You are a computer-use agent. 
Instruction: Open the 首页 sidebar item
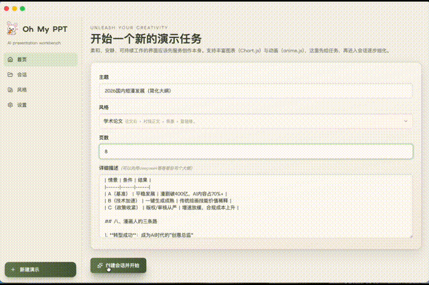40,60
